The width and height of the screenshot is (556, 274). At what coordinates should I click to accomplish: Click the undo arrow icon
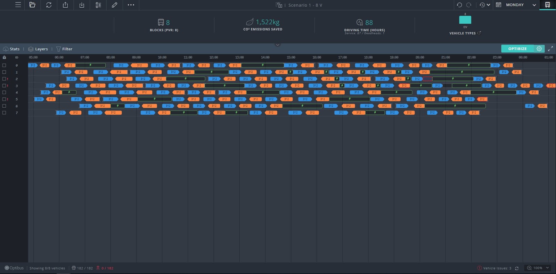pos(459,5)
